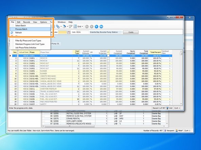The height and width of the screenshot is (150, 201).
Task: Click the vertical scrollbar down arrow in the grid
Action: [181, 104]
